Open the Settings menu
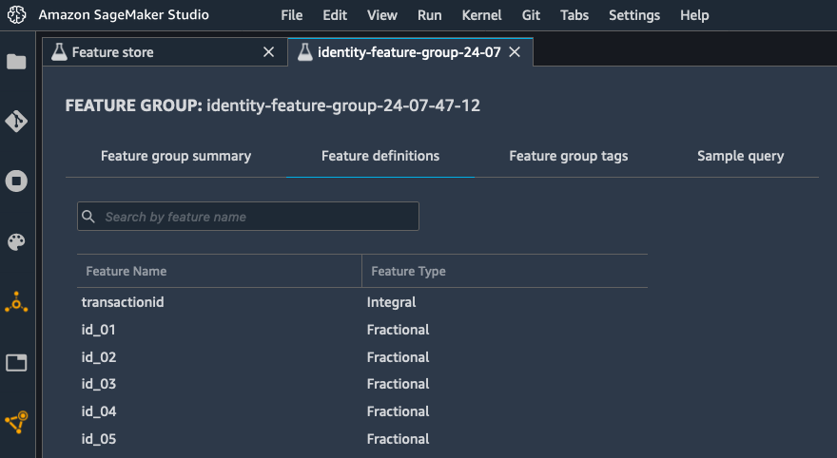Screen dimensions: 837x458 click(x=633, y=15)
